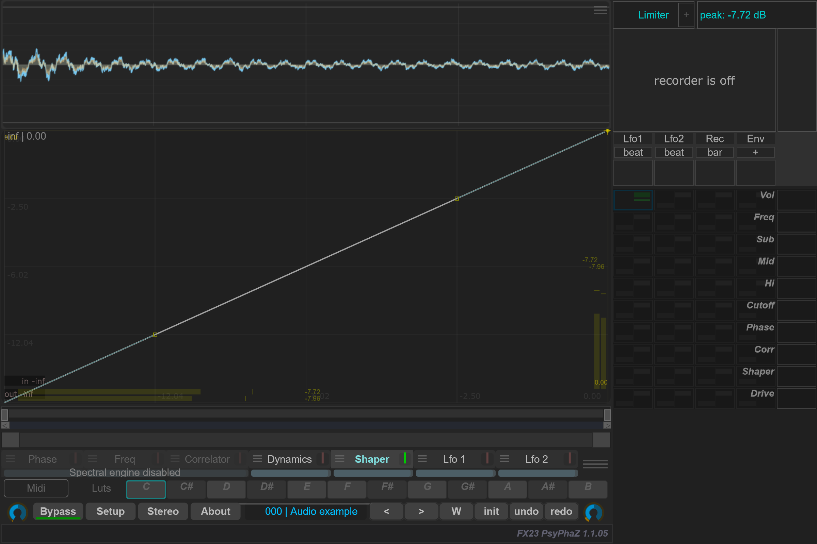This screenshot has width=817, height=544.
Task: Select the top-right curve endpoint node
Action: click(x=607, y=131)
